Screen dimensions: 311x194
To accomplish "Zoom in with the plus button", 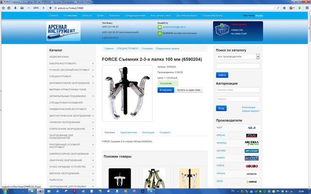I will pyautogui.click(x=43, y=8).
